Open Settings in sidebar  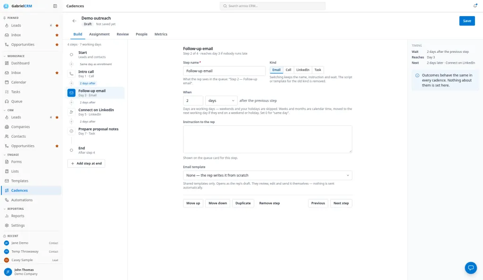(31, 225)
